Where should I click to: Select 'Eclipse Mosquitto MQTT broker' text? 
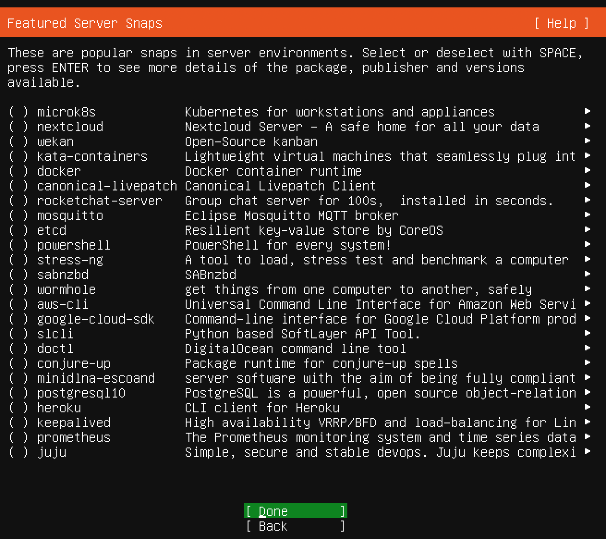pyautogui.click(x=291, y=215)
